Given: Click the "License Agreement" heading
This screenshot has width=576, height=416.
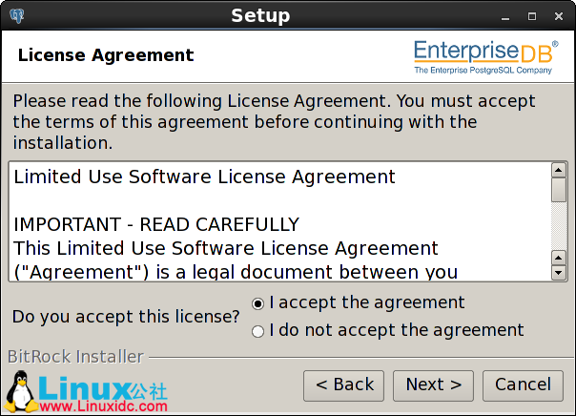Looking at the screenshot, I should coord(106,55).
